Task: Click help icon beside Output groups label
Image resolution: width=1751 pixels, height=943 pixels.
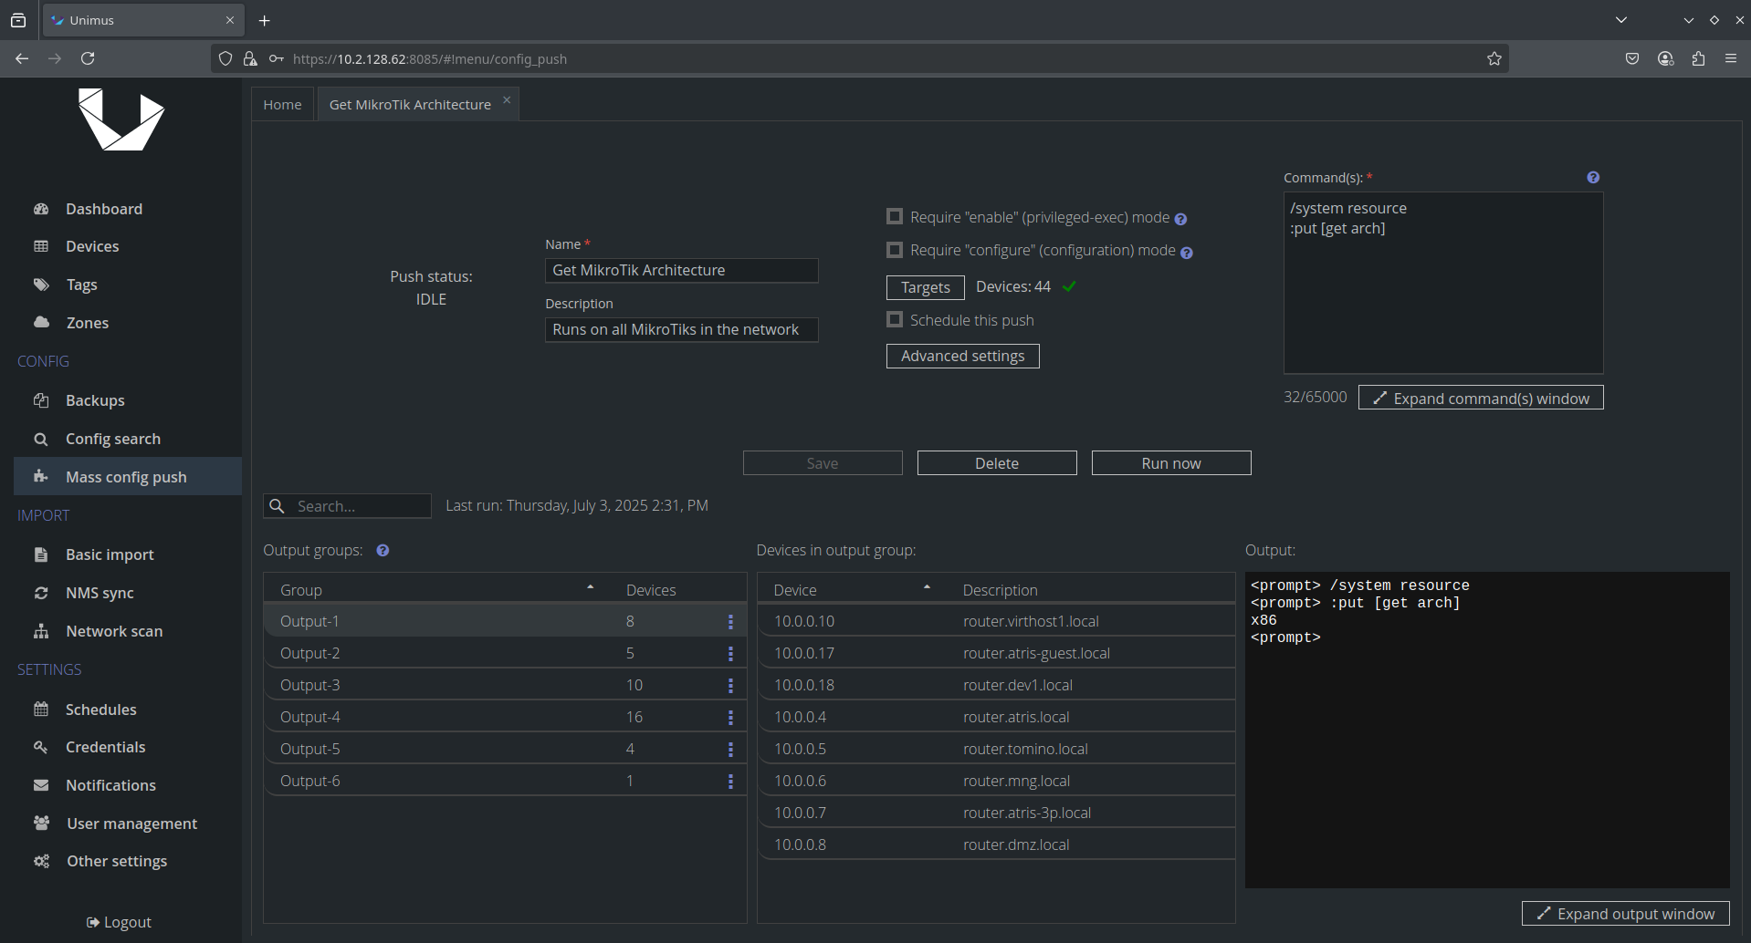Action: [x=383, y=551]
